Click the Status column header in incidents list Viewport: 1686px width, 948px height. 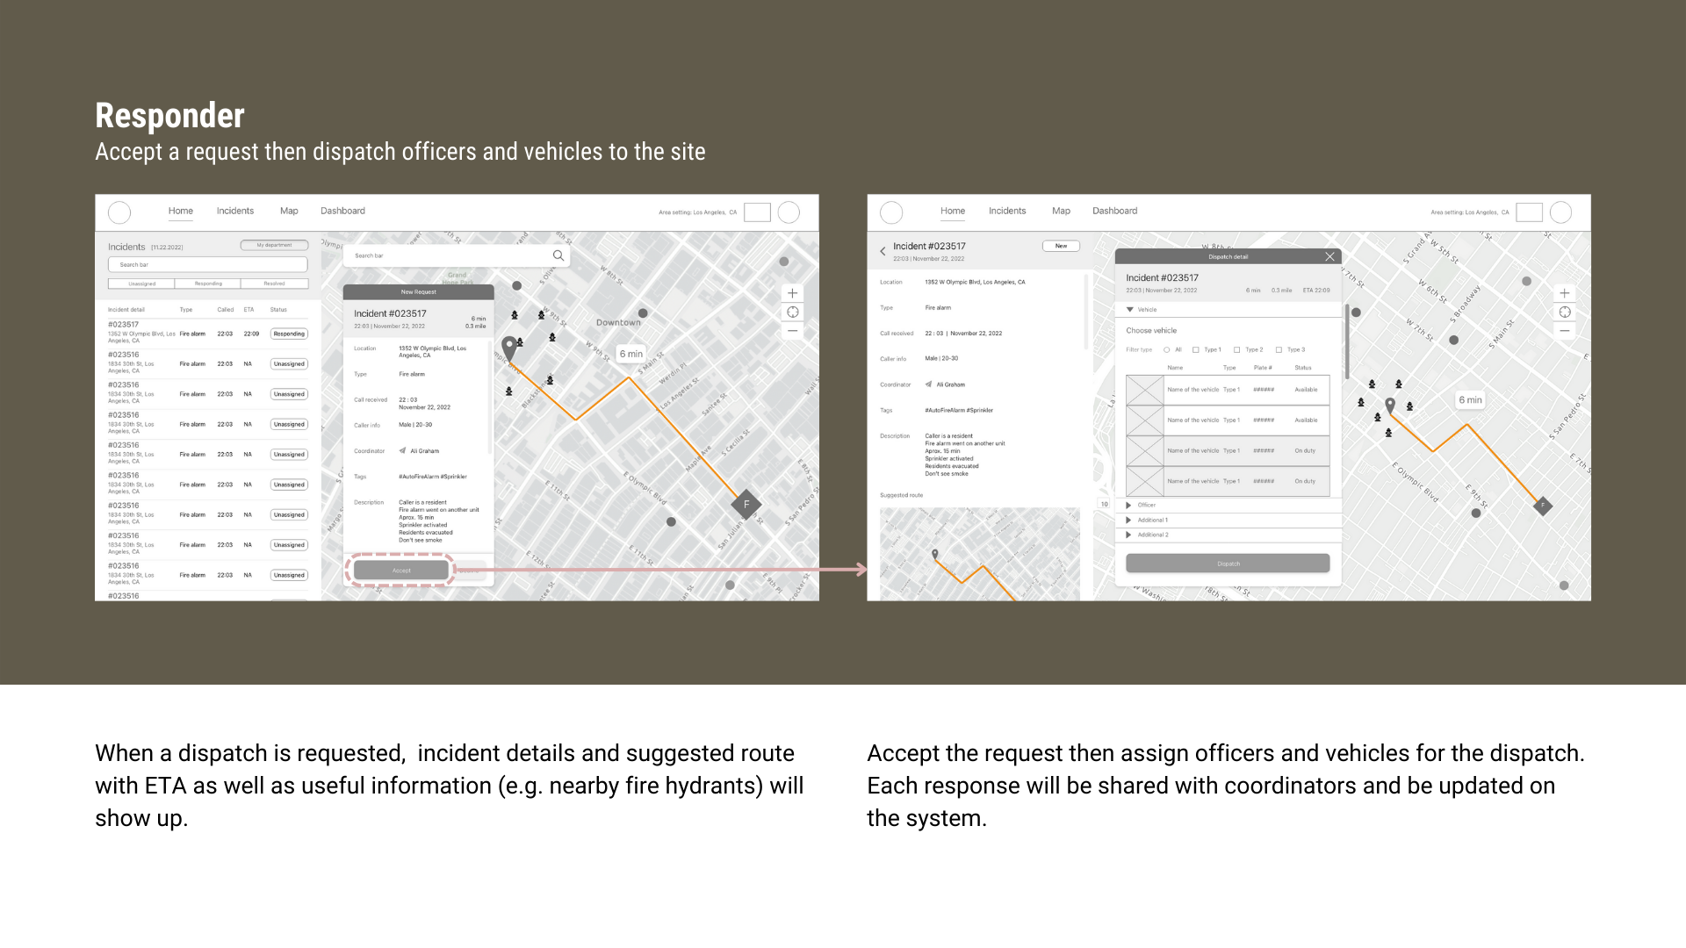click(x=278, y=310)
